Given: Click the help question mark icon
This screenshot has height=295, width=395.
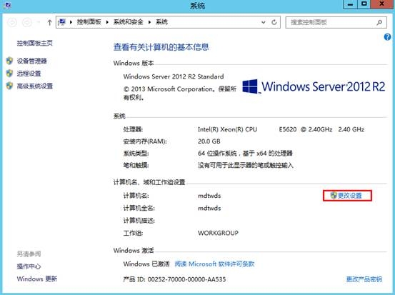Looking at the screenshot, I should [x=387, y=37].
